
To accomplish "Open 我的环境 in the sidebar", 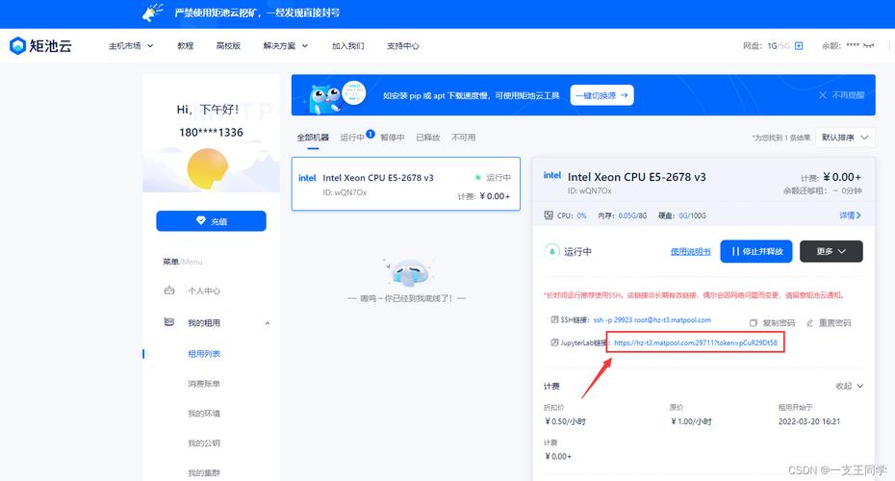I will coord(204,413).
